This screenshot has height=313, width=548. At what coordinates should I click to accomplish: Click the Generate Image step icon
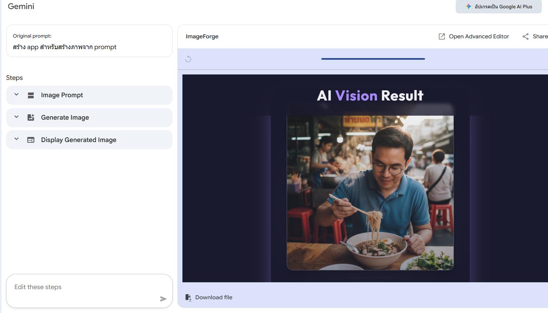[31, 117]
